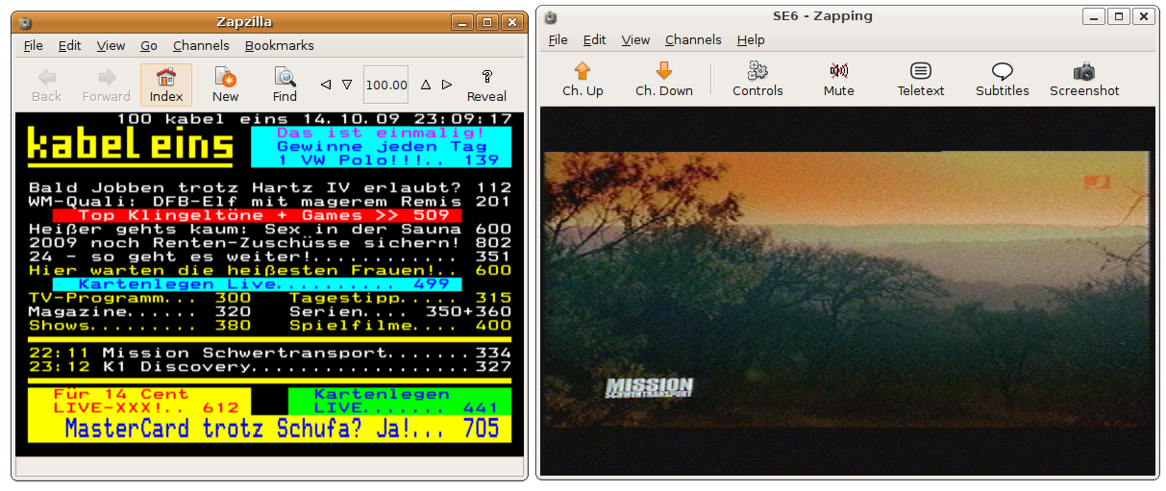Click the up triangle subpage arrow

click(426, 85)
